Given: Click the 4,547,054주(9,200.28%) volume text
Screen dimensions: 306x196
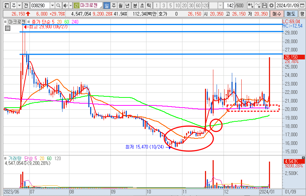Looking at the screenshot, I should [28, 163].
